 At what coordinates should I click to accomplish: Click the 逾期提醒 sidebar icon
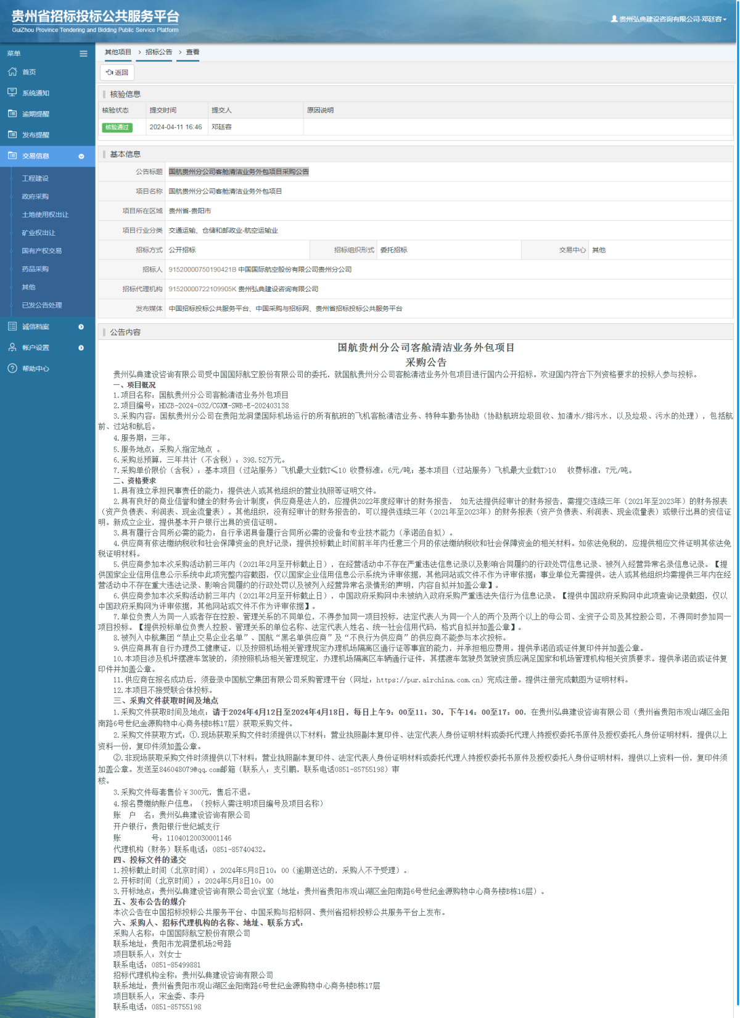coord(12,114)
